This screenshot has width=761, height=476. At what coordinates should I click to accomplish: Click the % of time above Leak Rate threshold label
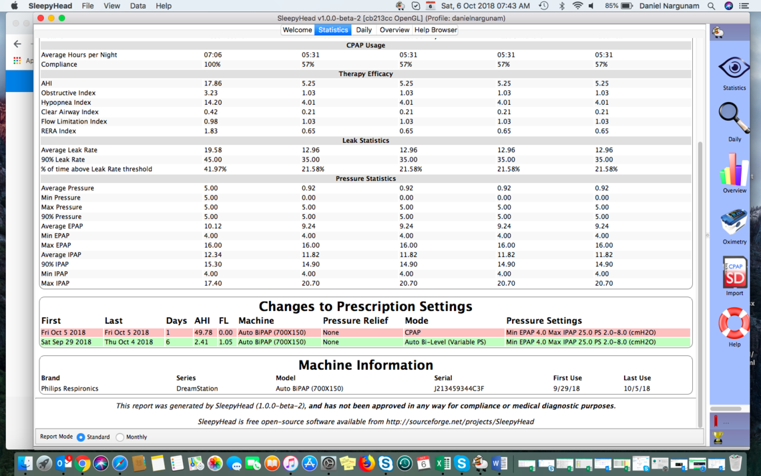pos(97,170)
